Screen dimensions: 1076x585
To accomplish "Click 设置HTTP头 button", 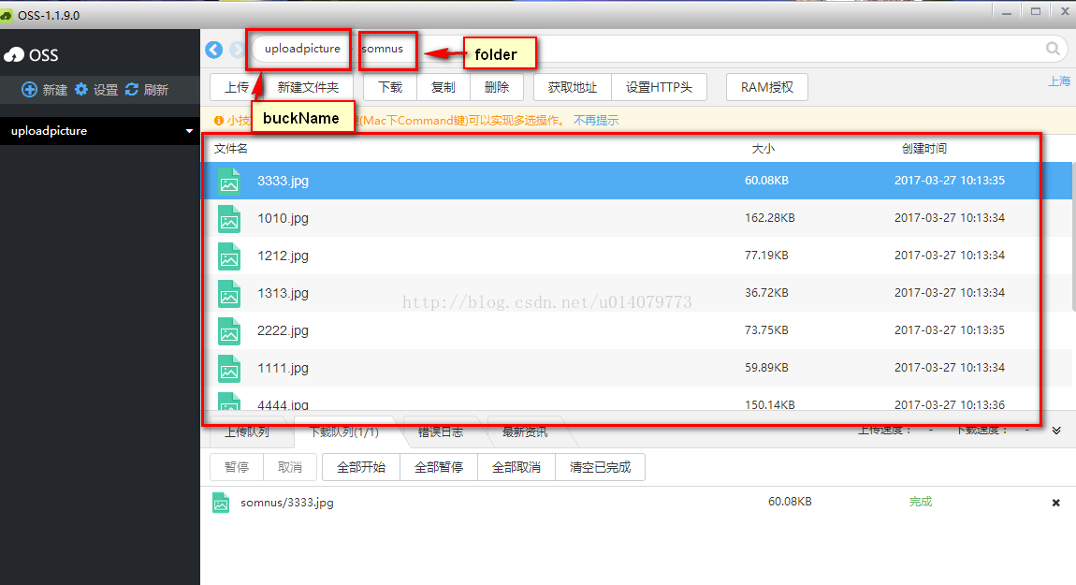I will pos(659,87).
